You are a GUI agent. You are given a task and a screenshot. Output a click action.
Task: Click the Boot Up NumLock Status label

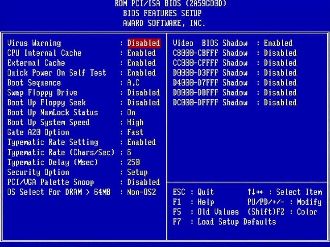tap(53, 113)
